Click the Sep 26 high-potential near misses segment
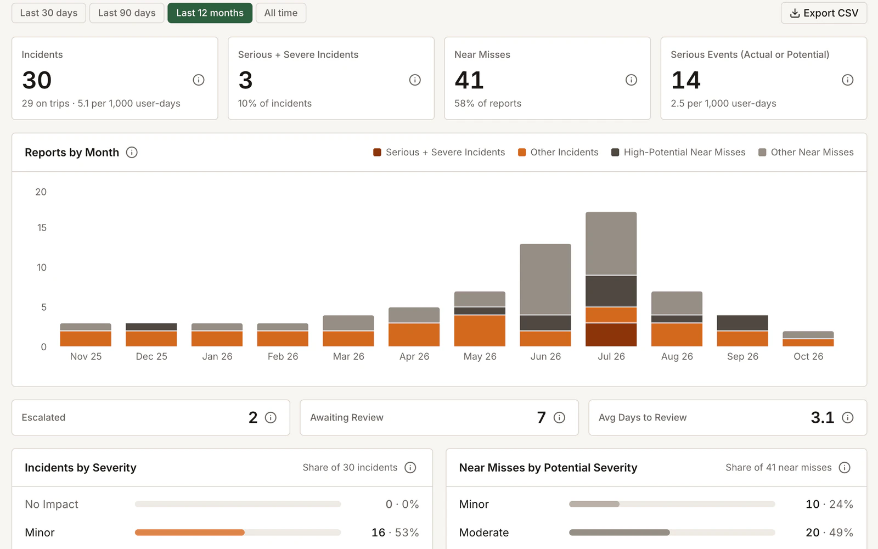The image size is (878, 549). (x=742, y=323)
